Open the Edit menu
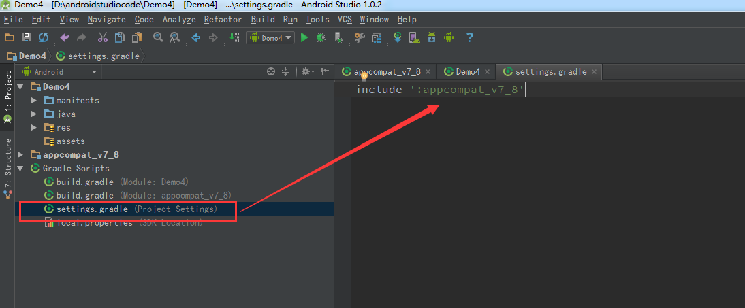This screenshot has height=308, width=745. [42, 20]
